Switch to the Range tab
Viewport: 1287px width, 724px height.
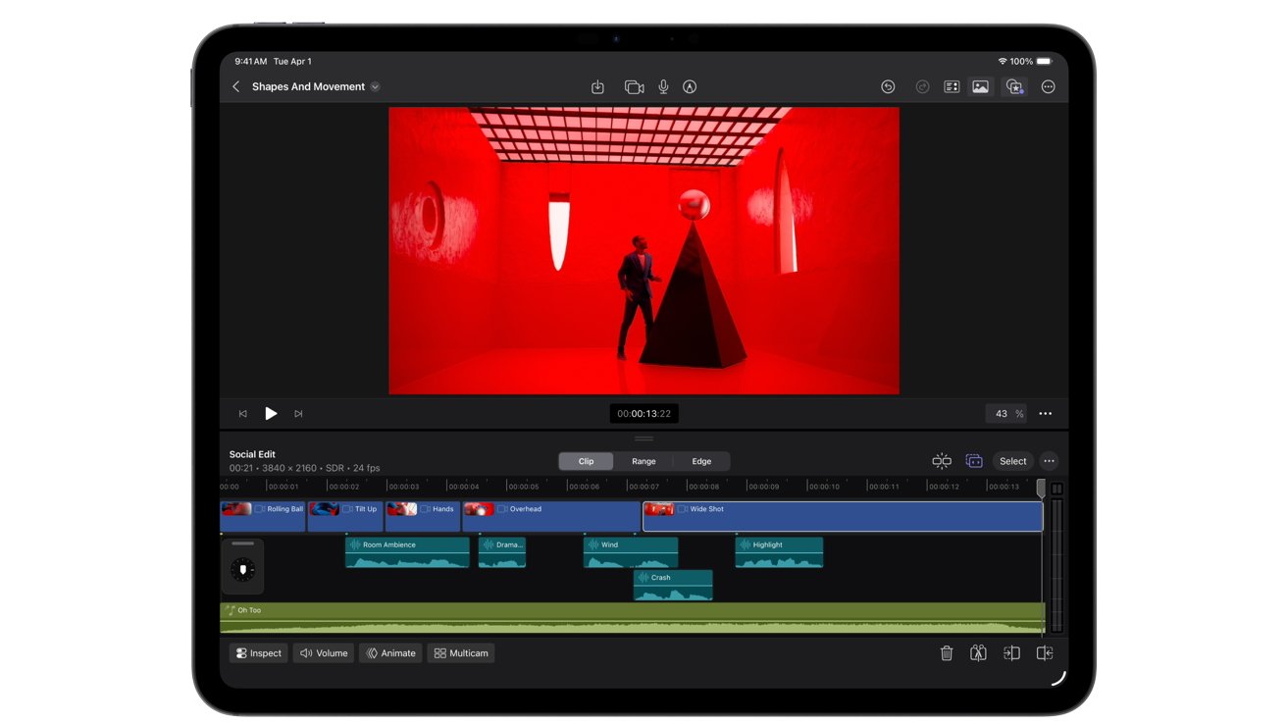pyautogui.click(x=643, y=460)
